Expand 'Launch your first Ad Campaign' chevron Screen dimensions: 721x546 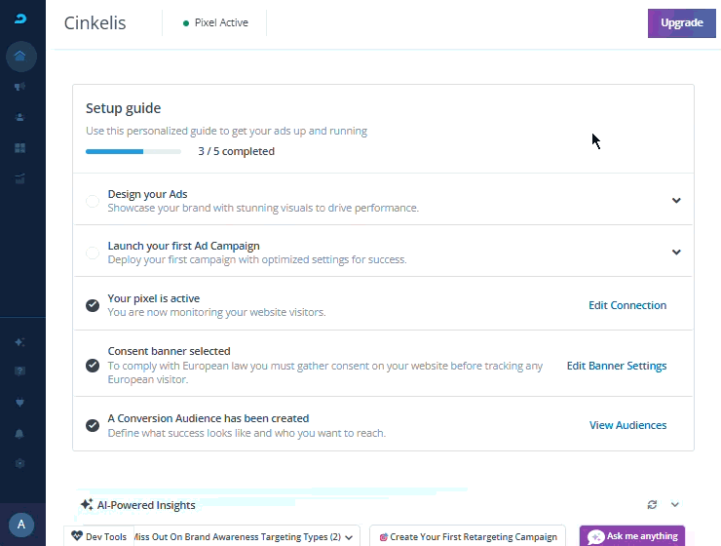[x=676, y=253]
